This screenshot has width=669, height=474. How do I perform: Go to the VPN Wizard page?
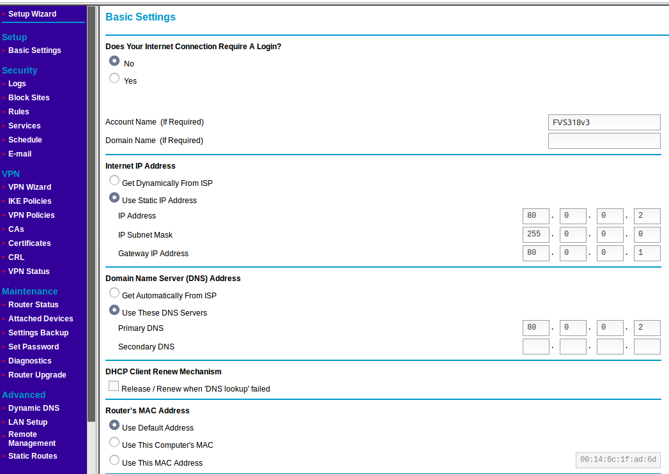(29, 187)
